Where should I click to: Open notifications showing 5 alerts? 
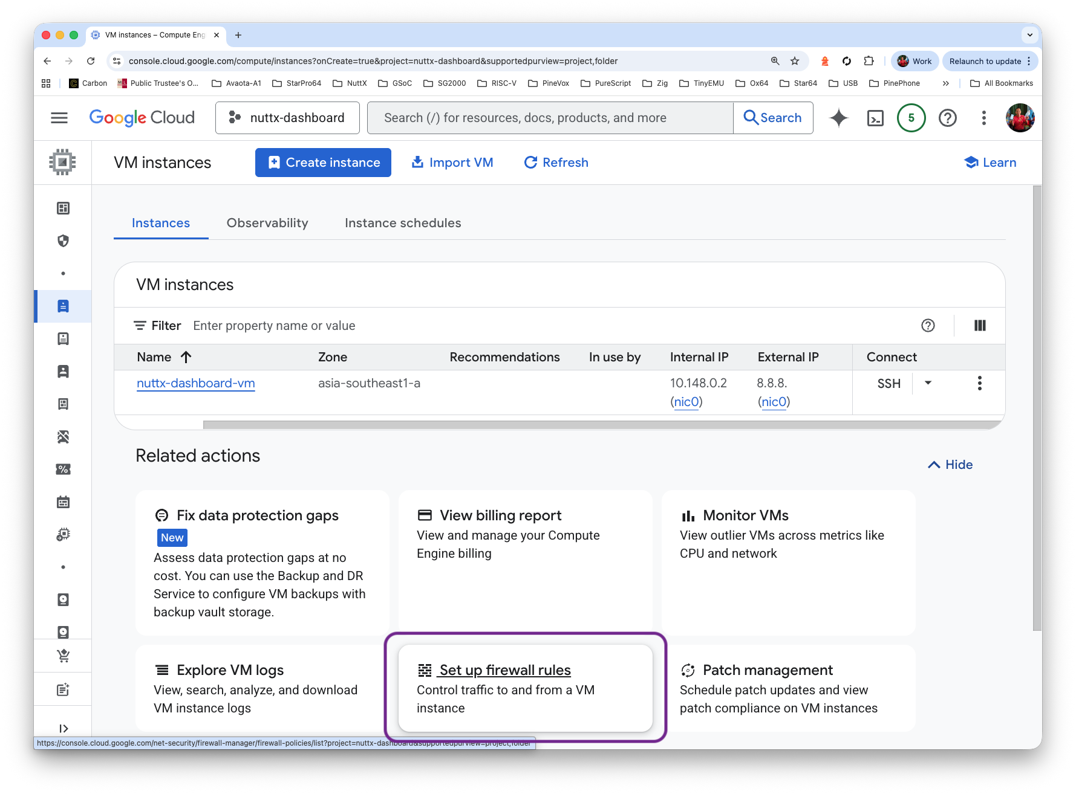911,118
